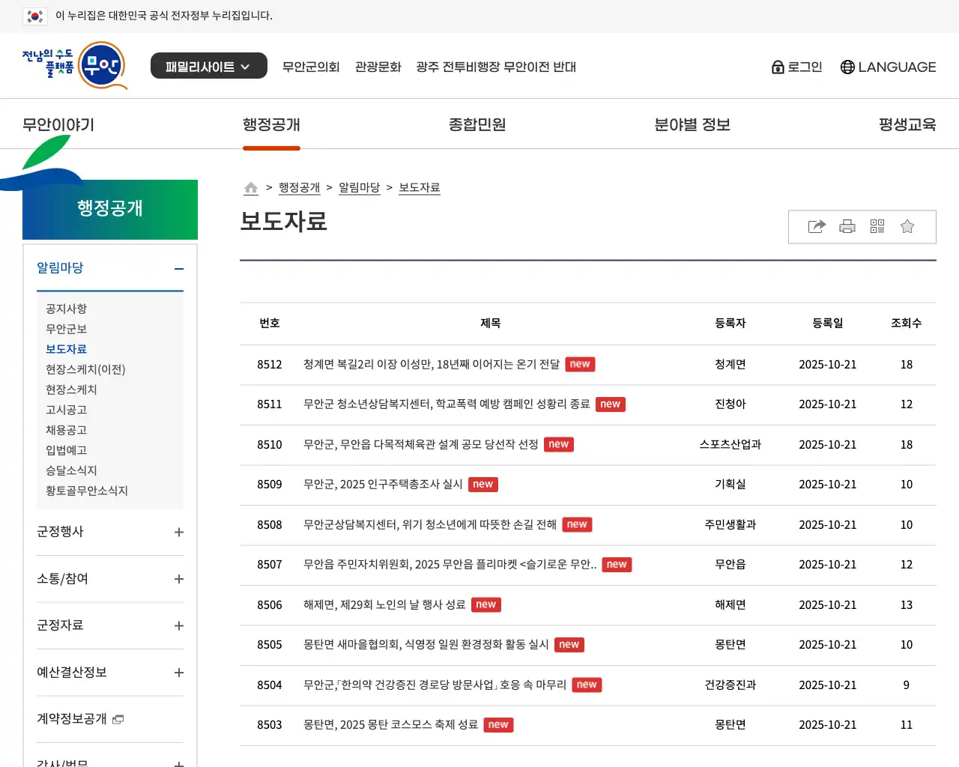Screen dimensions: 959x767
Task: Collapse the 알림마당 sidebar section
Action: coord(178,269)
